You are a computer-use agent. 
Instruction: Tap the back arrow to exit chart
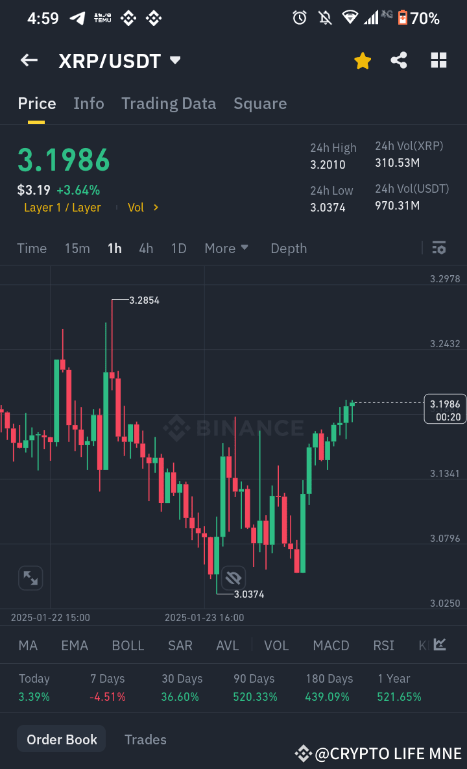click(29, 60)
